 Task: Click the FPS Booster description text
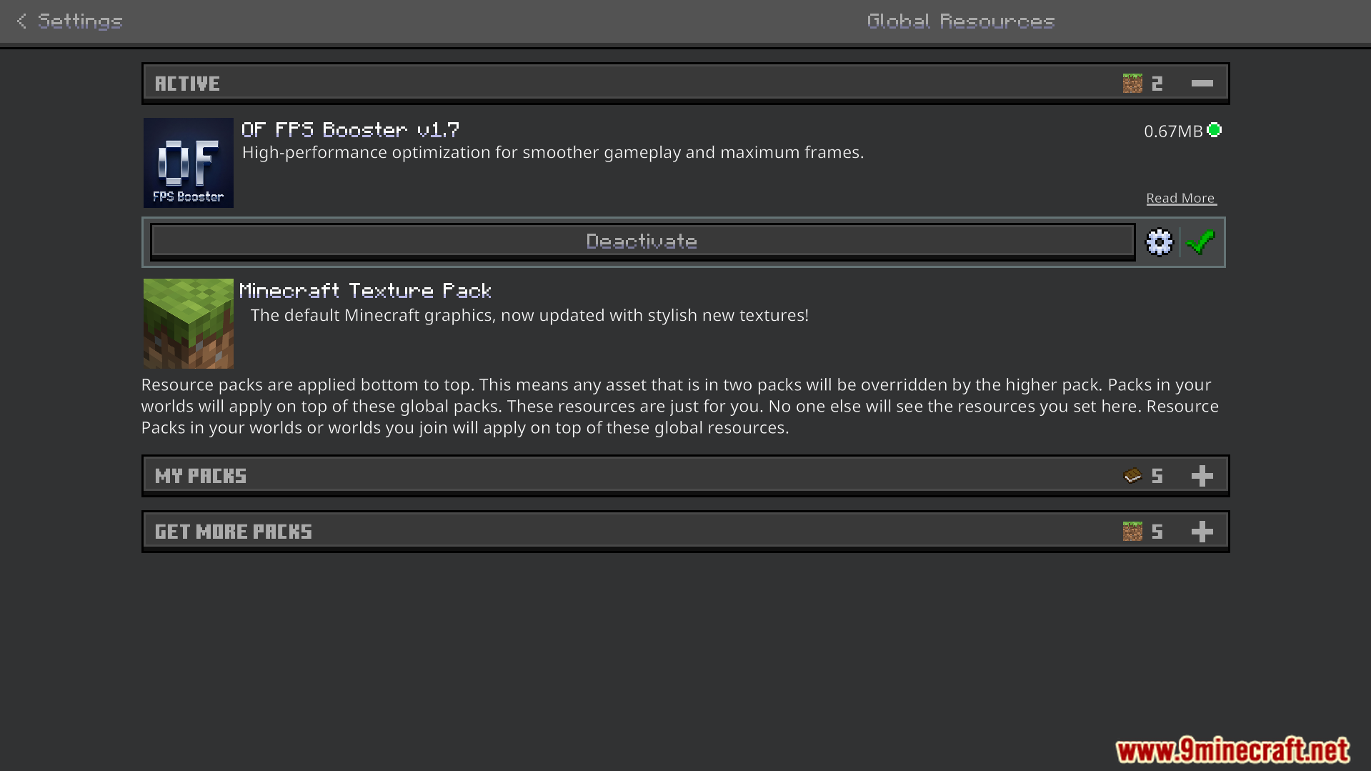pyautogui.click(x=553, y=152)
